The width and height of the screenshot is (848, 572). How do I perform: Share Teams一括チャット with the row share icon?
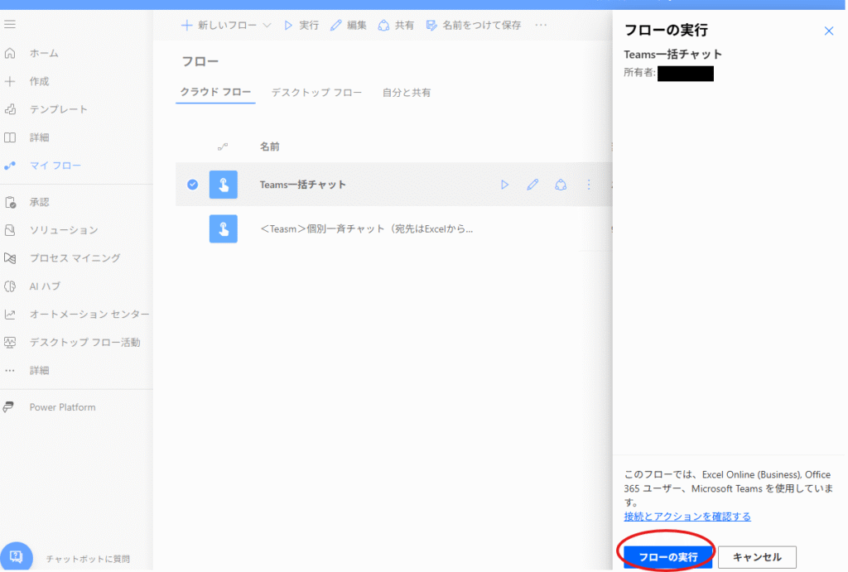(561, 185)
